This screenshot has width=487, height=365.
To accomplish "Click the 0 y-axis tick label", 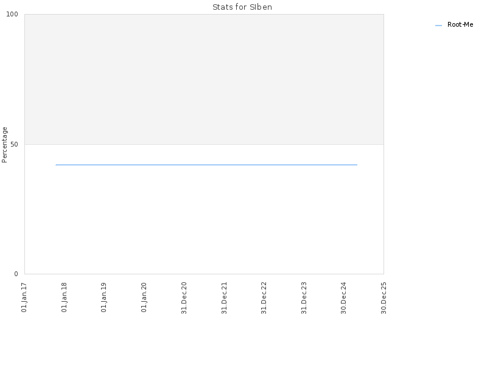I will pos(16,274).
